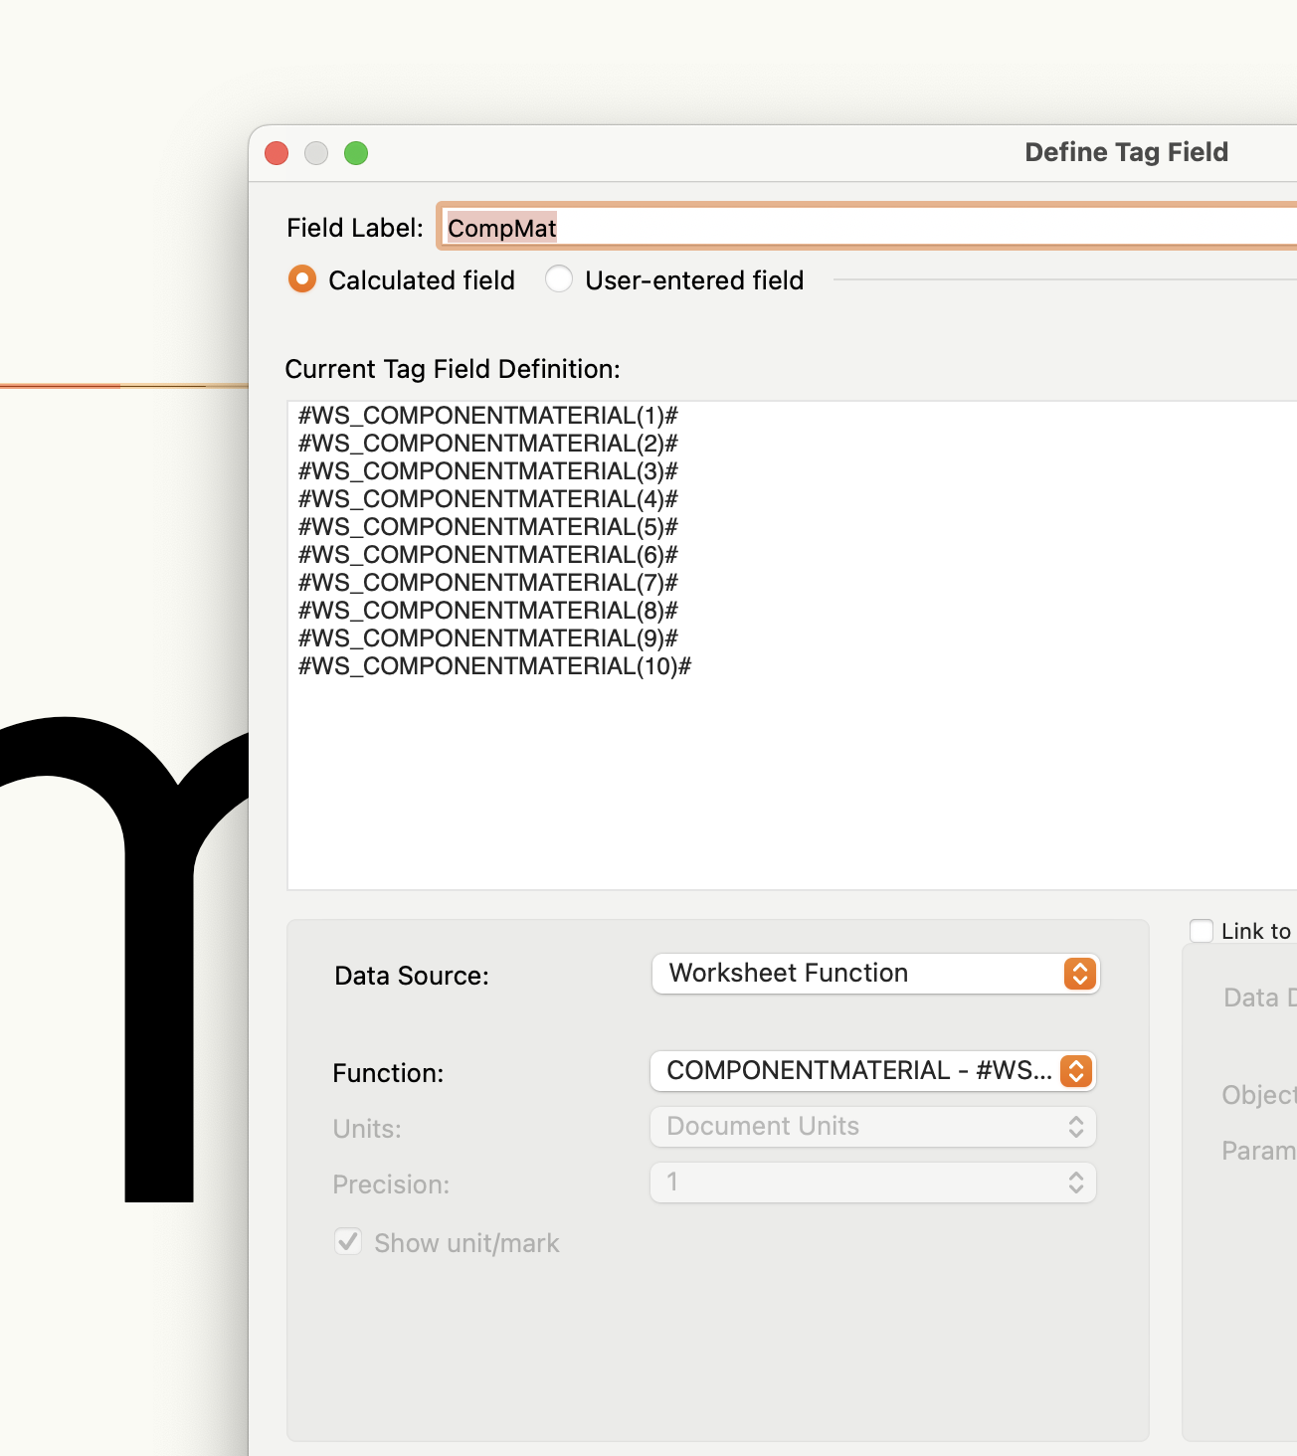1297x1456 pixels.
Task: Open the Units Document Units dropdown
Action: coord(872,1127)
